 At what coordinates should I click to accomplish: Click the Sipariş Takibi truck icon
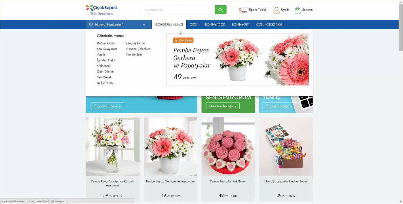[243, 10]
